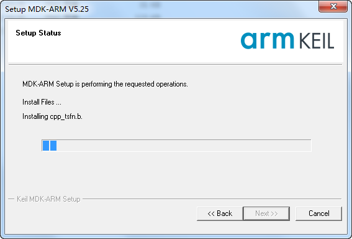Viewport: 352px width, 239px height.
Task: Click the grayed-out Next >> button
Action: [x=266, y=213]
